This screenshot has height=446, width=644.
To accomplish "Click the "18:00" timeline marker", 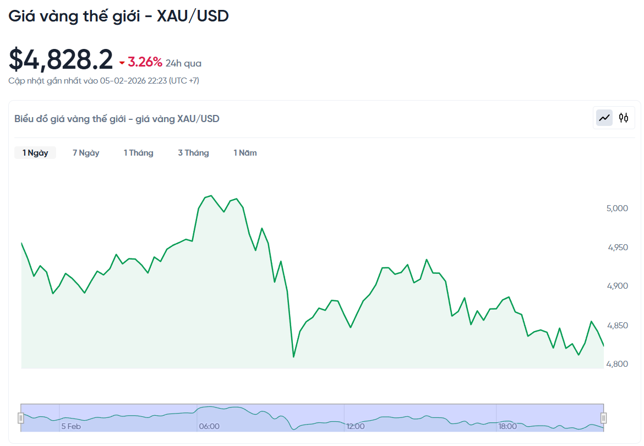I will coord(507,426).
